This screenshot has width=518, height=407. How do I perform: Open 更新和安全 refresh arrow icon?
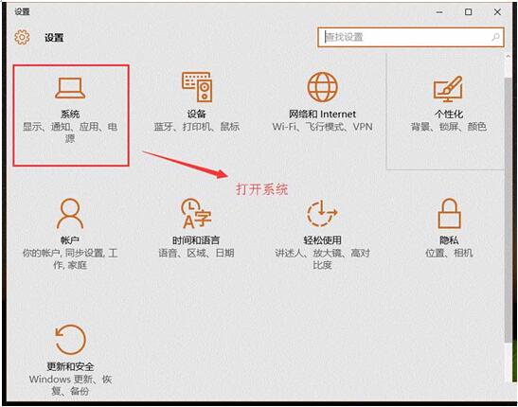70,340
